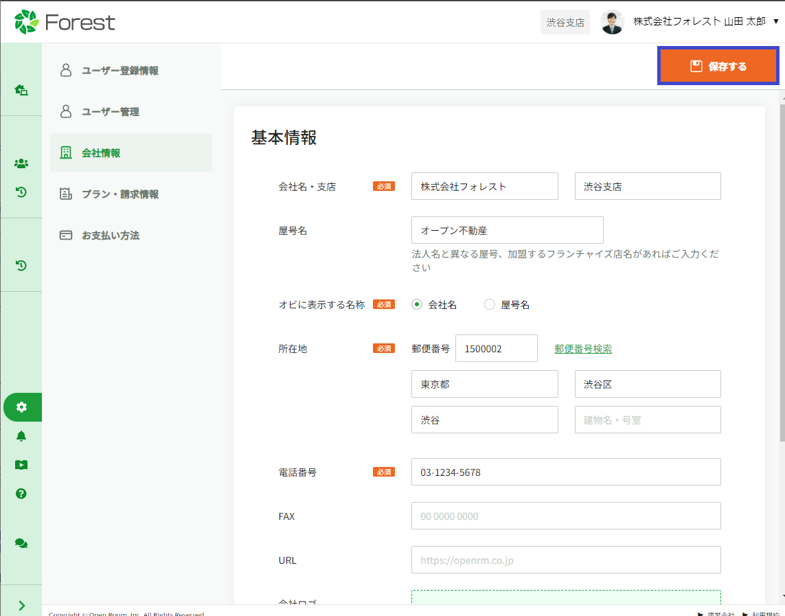Screen dimensions: 785x616
Task: Select 会社情報 menu item
Action: [131, 152]
